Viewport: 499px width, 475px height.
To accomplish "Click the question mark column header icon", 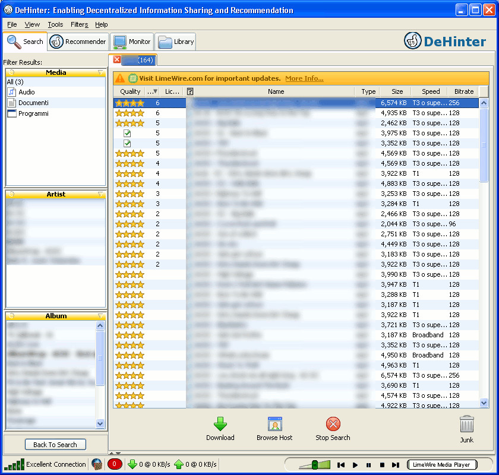I will 190,91.
